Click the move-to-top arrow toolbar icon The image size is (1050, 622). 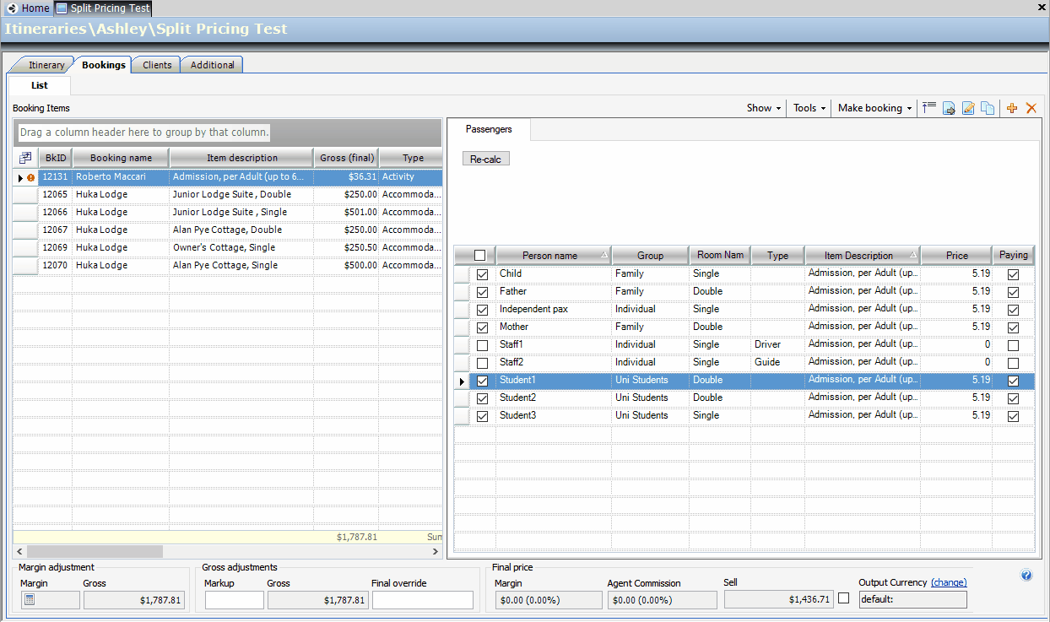(929, 108)
